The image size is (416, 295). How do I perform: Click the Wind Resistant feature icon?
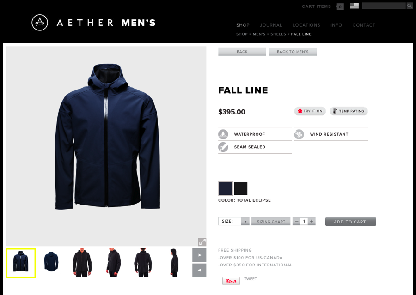coord(299,134)
